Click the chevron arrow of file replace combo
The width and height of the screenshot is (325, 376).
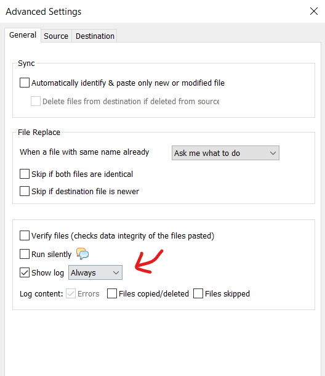[273, 153]
